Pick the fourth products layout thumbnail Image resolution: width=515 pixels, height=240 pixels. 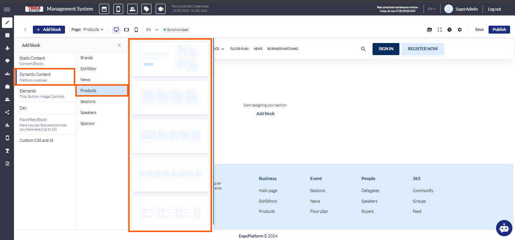click(170, 174)
